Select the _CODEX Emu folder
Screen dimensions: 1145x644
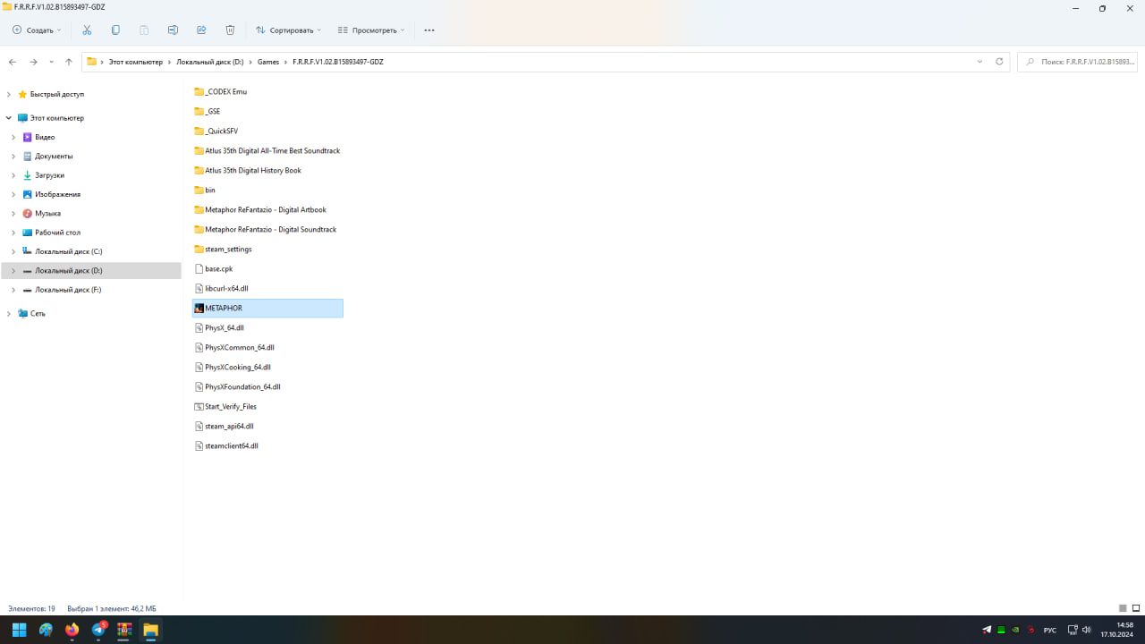coord(221,91)
